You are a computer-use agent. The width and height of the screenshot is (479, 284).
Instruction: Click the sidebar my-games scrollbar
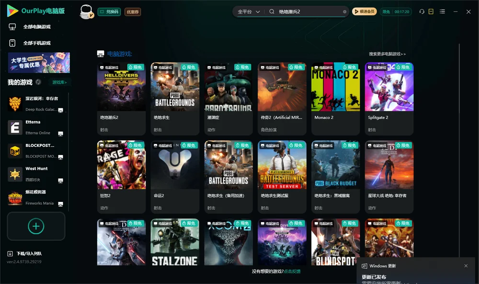click(68, 152)
